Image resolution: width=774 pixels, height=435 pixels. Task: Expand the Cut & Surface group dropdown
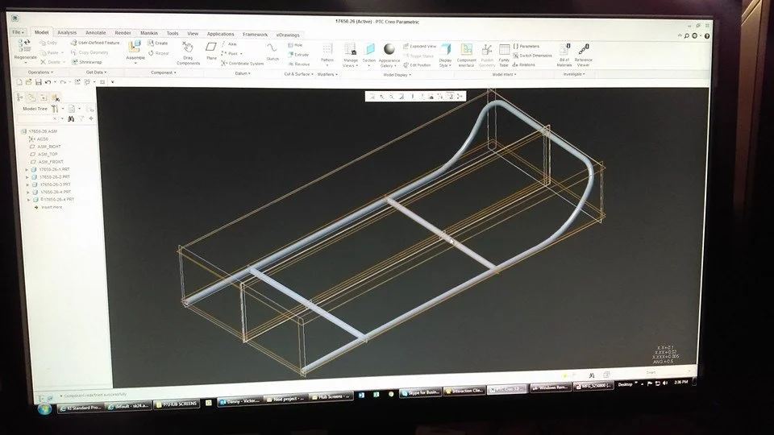(298, 74)
